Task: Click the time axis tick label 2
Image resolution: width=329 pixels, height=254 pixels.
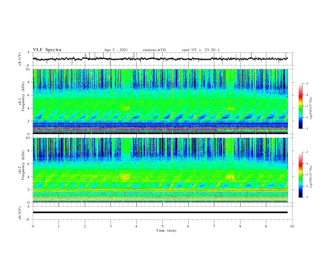Action: click(85, 226)
